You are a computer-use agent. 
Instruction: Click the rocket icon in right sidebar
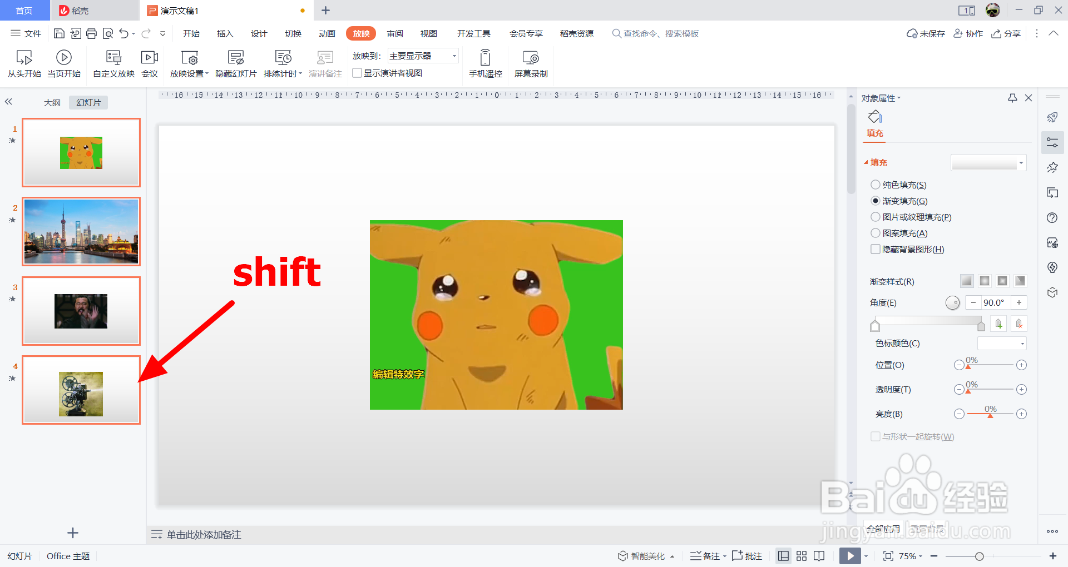click(x=1052, y=117)
